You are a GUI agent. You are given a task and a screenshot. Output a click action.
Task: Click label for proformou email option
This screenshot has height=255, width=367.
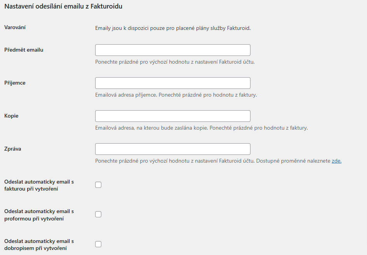point(39,215)
